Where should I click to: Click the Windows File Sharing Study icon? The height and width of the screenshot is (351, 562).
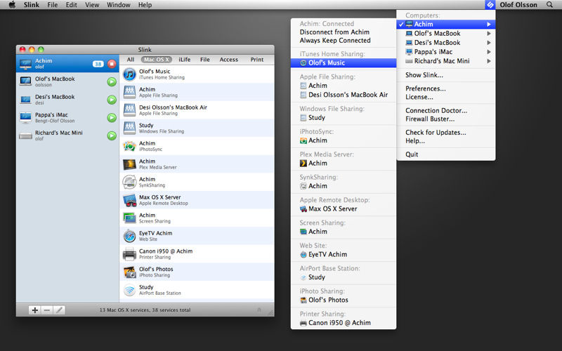click(x=129, y=128)
